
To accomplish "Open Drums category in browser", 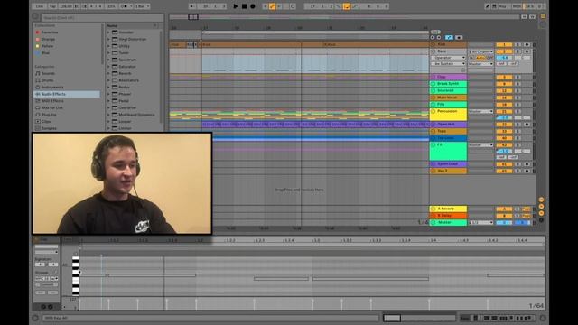I will point(47,80).
